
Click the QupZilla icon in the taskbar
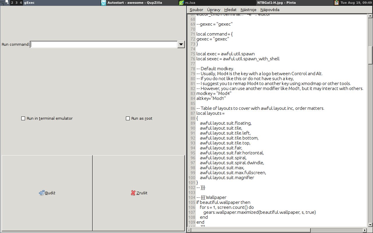[x=103, y=3]
